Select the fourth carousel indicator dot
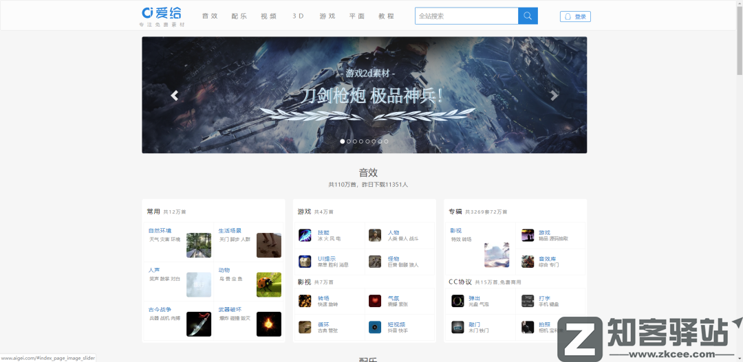This screenshot has height=362, width=743. click(361, 142)
